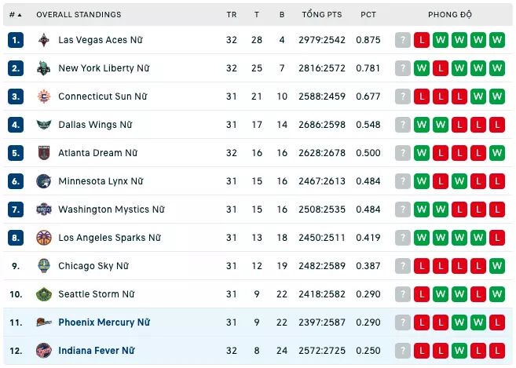Open Phoenix Mercury Nữ team link
The width and height of the screenshot is (516, 368).
tap(104, 322)
